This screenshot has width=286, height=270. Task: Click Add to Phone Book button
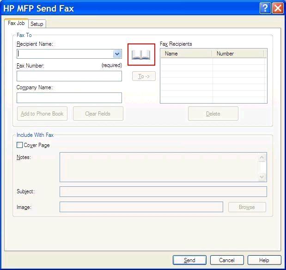[x=42, y=114]
